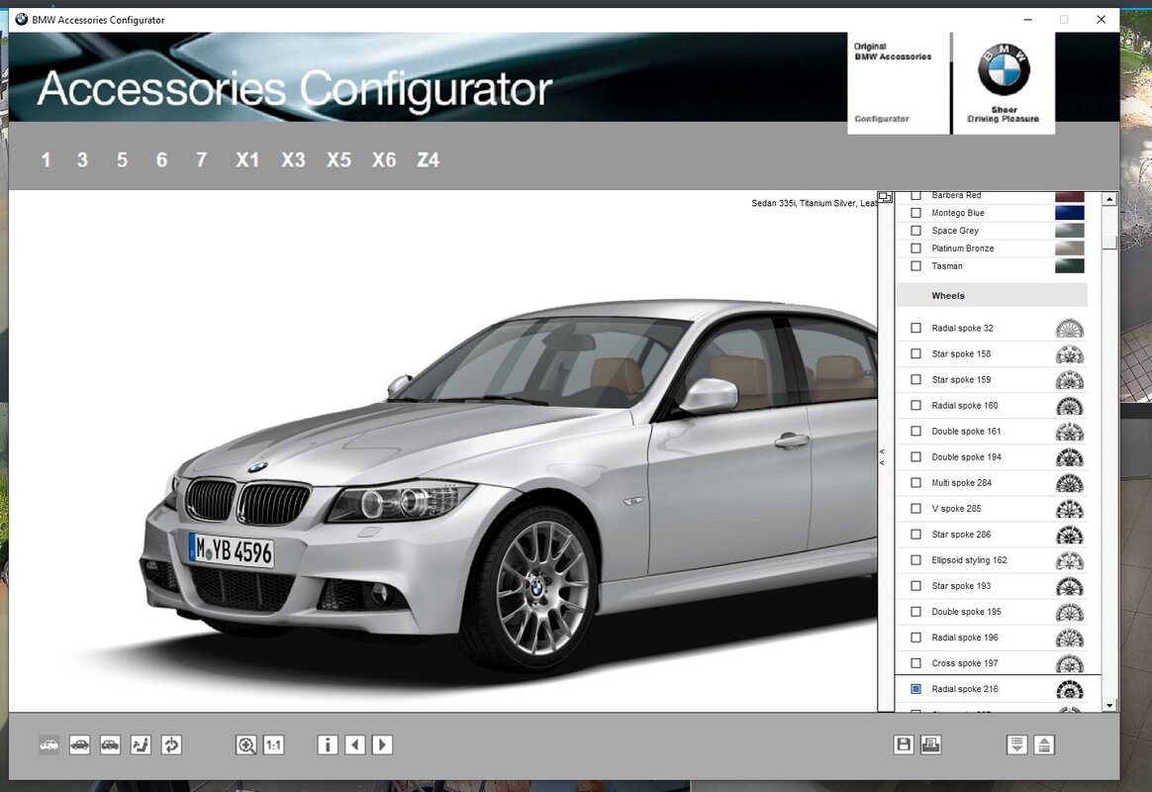Click the Cross spoke 197 wheel thumbnail
1152x792 pixels.
[1070, 663]
